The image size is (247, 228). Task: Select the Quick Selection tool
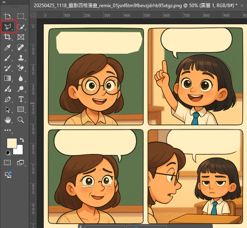tap(21, 27)
